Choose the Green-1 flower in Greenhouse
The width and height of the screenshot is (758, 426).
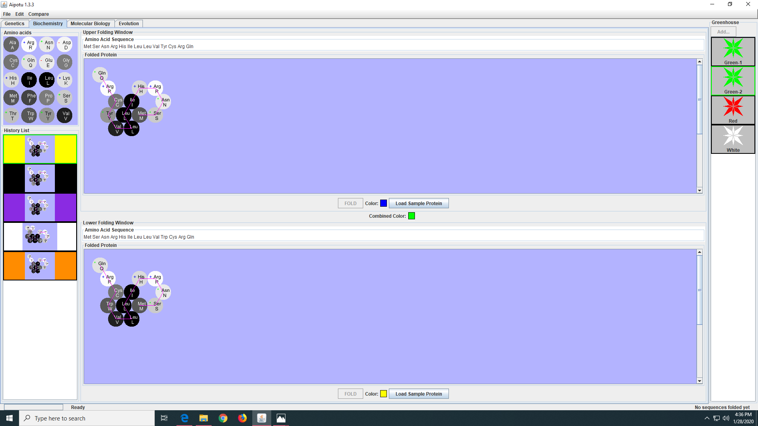pos(733,52)
